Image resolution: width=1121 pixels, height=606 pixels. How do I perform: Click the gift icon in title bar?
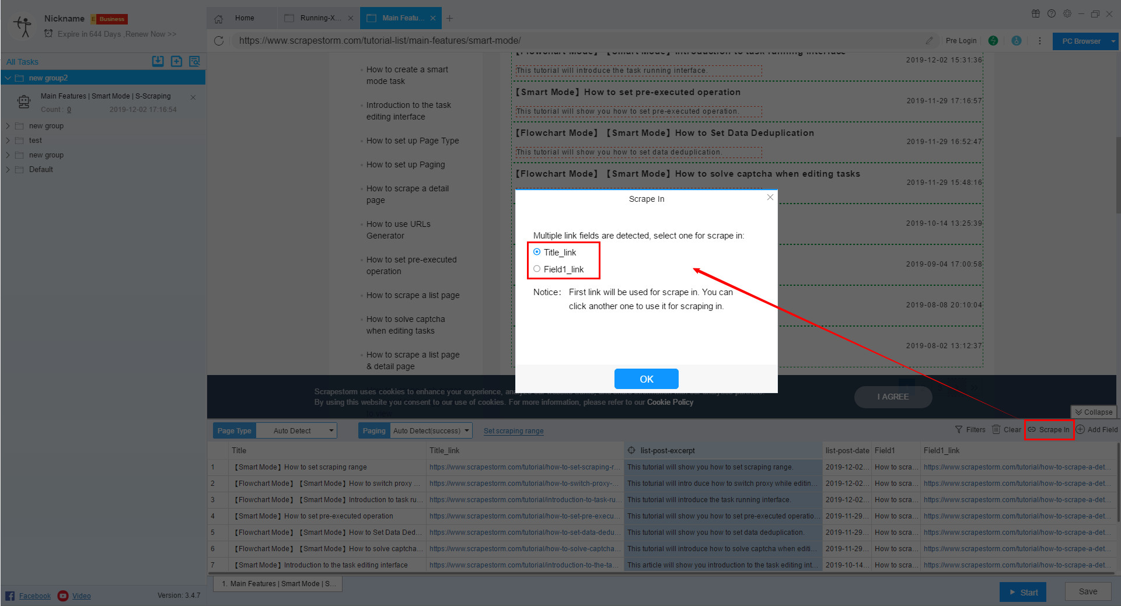tap(1036, 13)
